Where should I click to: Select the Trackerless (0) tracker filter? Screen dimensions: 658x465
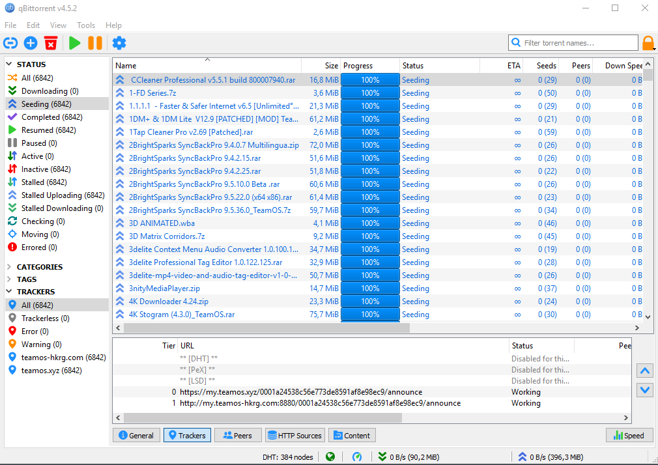[x=57, y=318]
